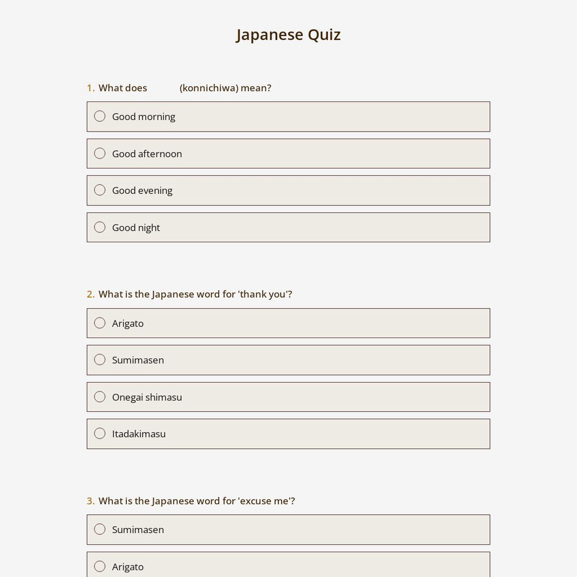577x577 pixels.
Task: Select 'Sumimasen' for question 2
Action: [x=100, y=359]
